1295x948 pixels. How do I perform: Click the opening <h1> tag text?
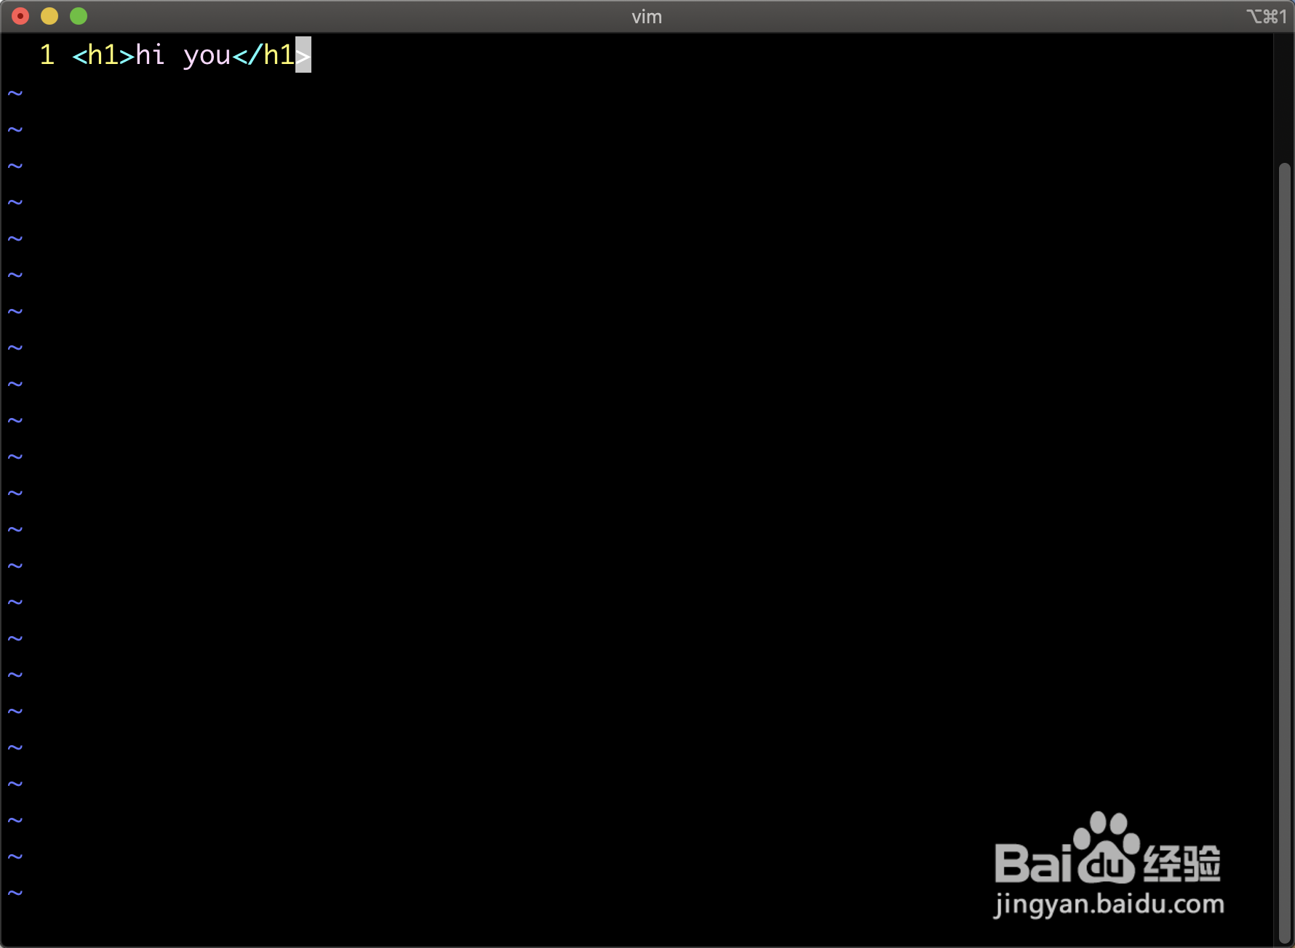(x=103, y=55)
